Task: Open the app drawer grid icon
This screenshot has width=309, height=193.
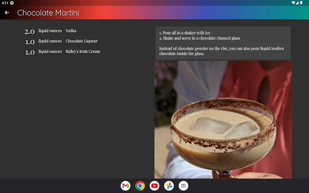Action: coord(183,186)
